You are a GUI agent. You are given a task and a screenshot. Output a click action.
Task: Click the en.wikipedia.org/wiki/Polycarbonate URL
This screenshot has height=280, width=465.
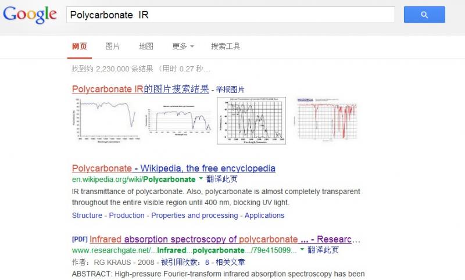pyautogui.click(x=134, y=180)
